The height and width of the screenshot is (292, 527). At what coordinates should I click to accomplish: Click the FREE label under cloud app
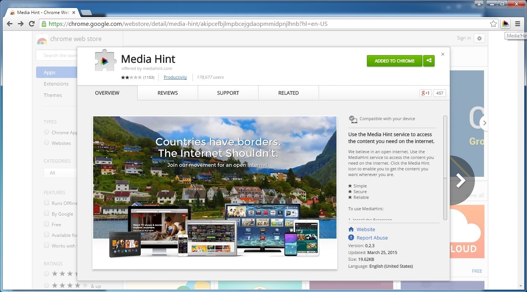(x=477, y=271)
